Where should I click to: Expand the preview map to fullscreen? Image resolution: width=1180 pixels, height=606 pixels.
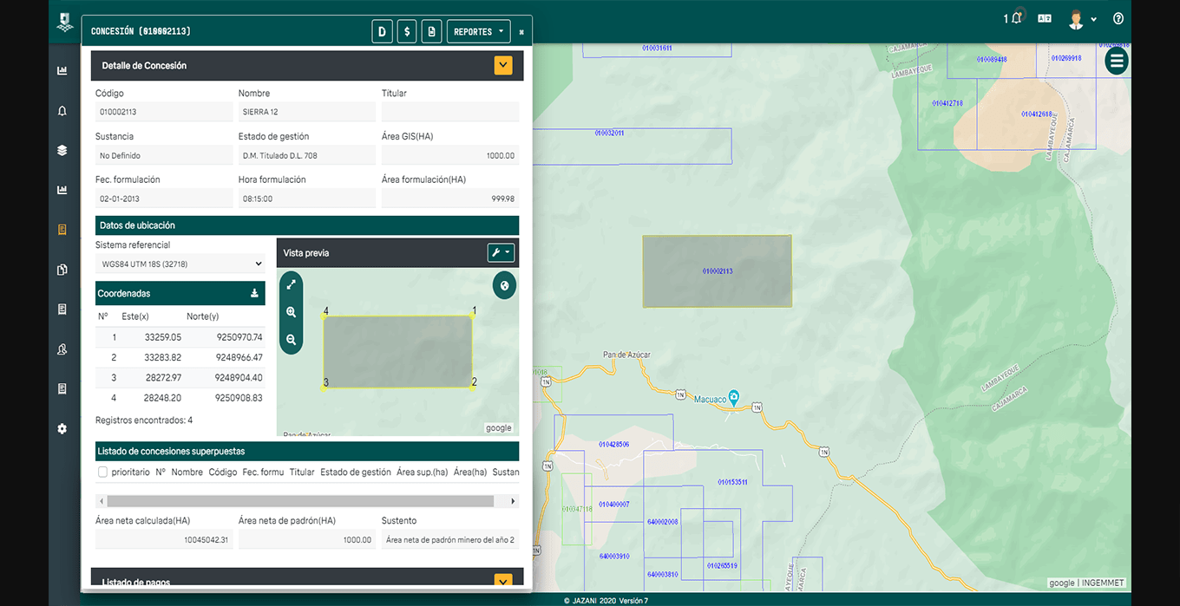(292, 283)
